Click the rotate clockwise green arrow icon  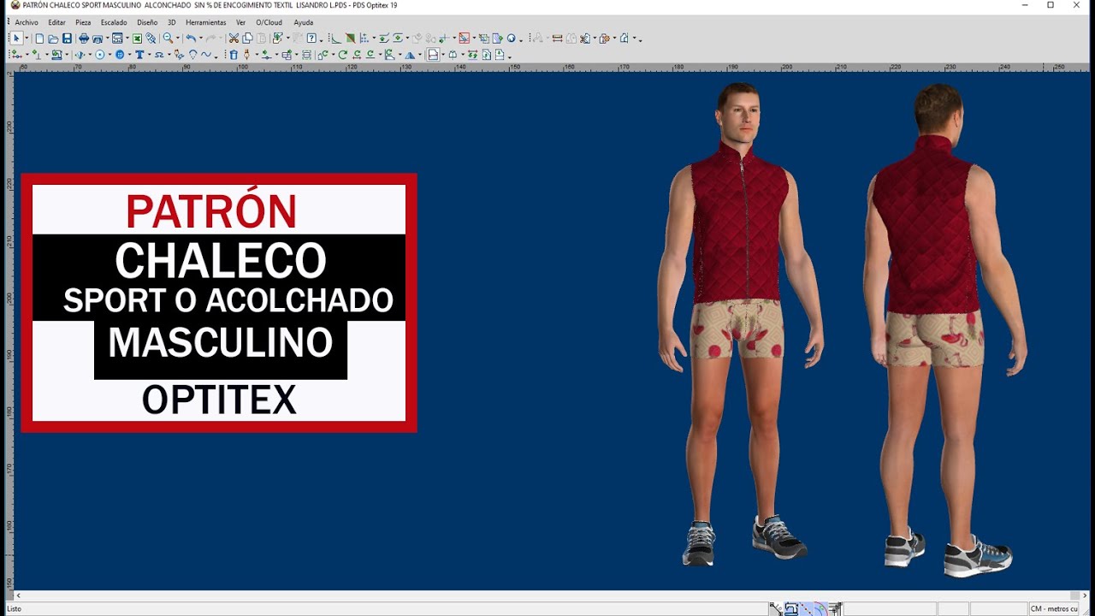343,55
